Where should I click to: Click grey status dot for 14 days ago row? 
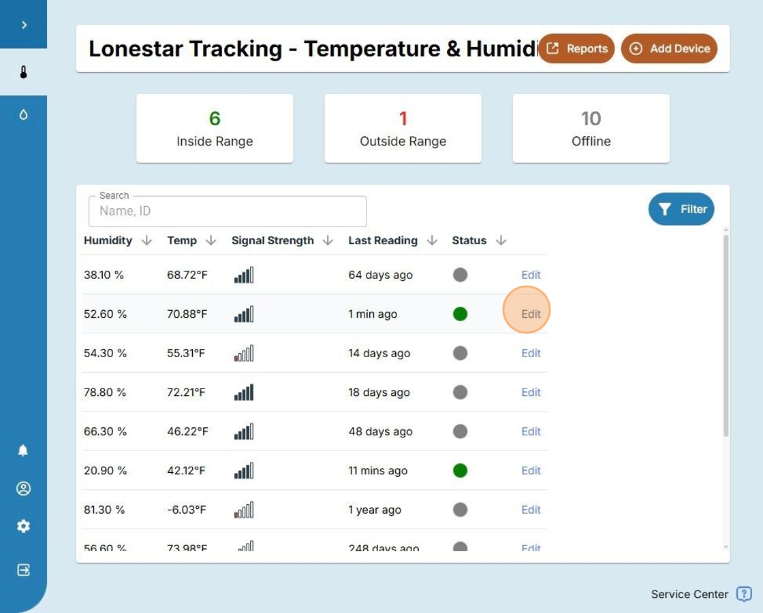461,353
